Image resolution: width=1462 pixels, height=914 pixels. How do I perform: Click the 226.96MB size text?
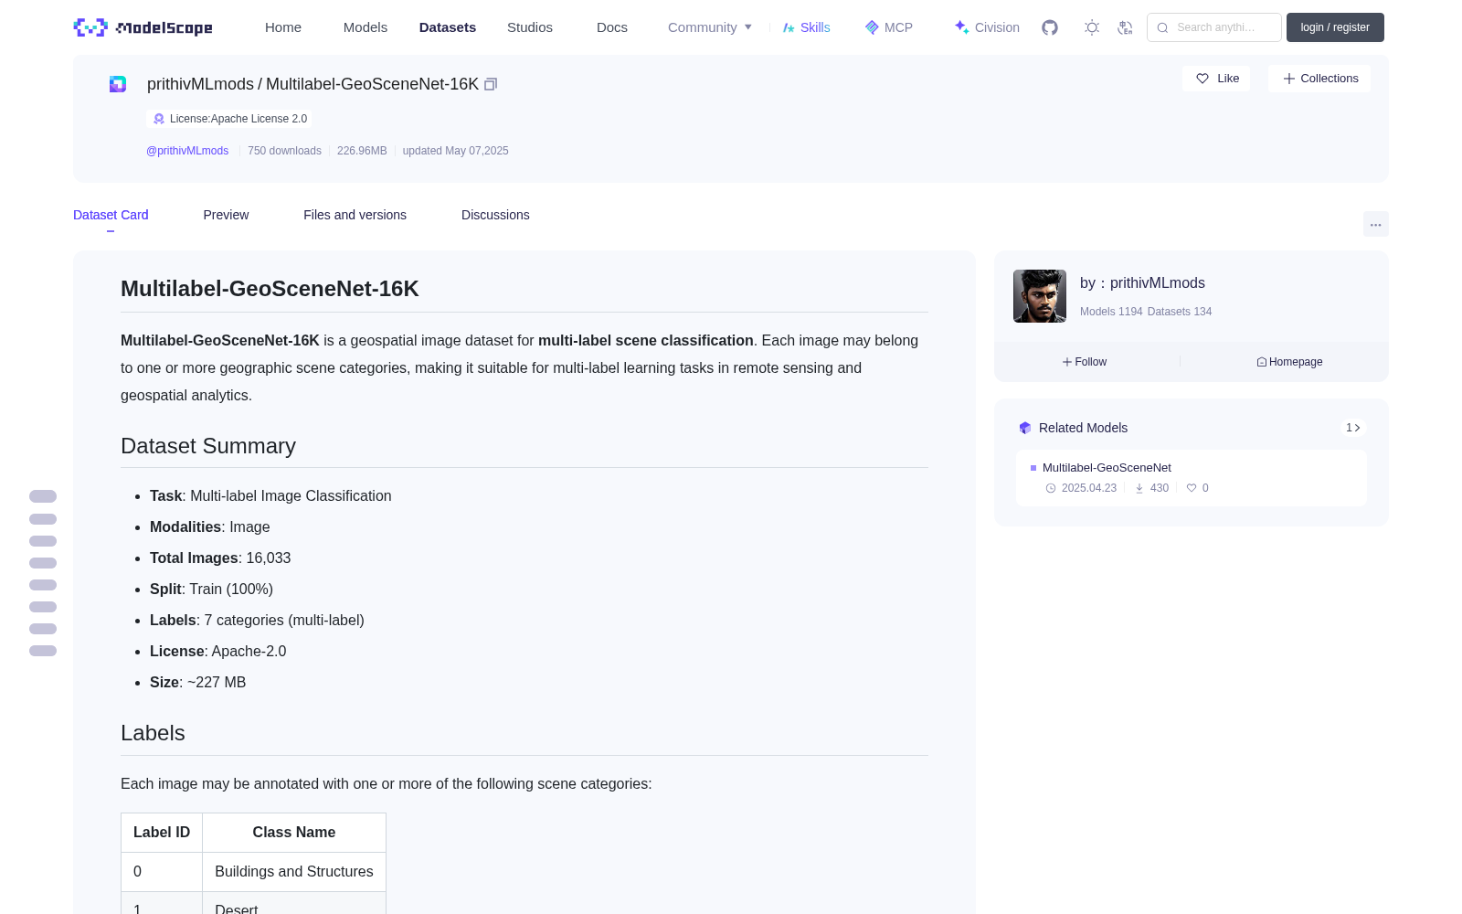click(362, 151)
